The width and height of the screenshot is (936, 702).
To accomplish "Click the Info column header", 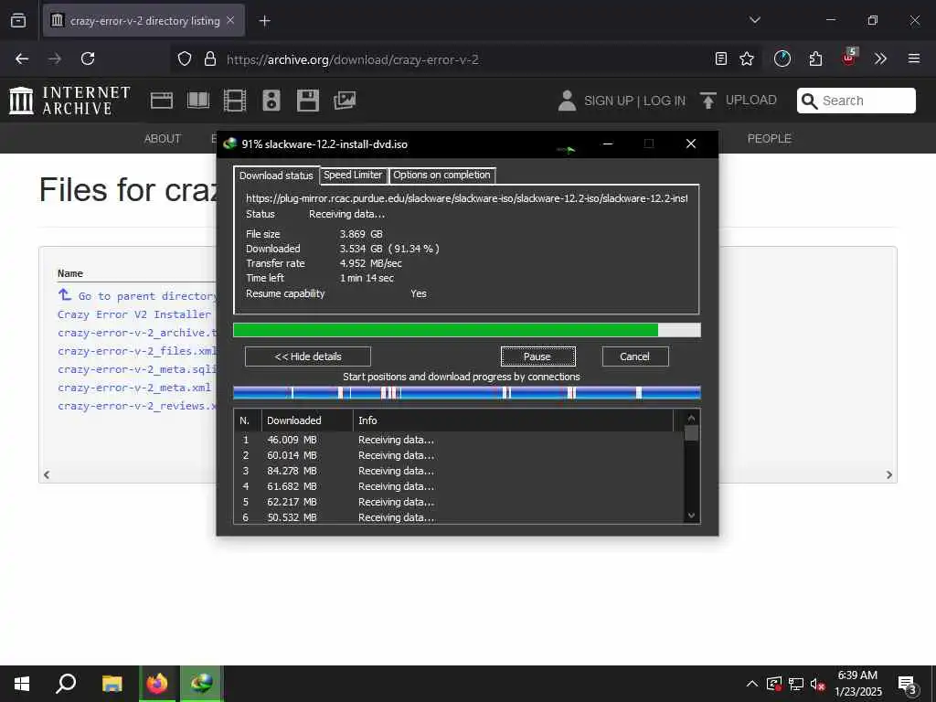I will pyautogui.click(x=514, y=420).
